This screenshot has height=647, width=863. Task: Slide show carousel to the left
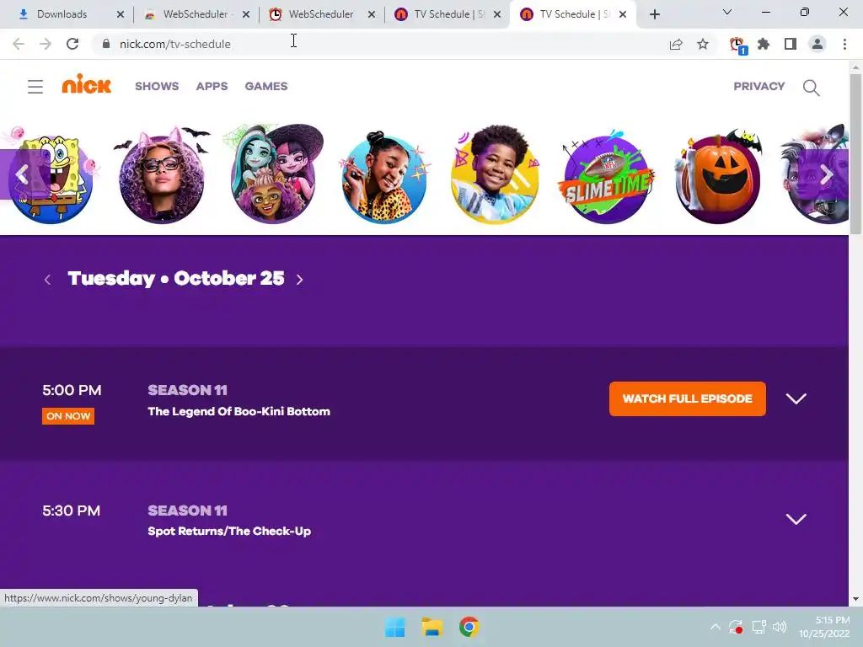click(x=22, y=174)
